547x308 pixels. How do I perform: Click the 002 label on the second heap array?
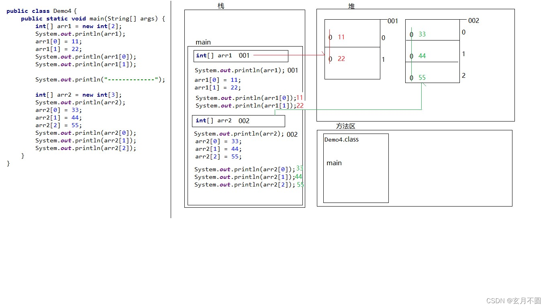pos(473,20)
